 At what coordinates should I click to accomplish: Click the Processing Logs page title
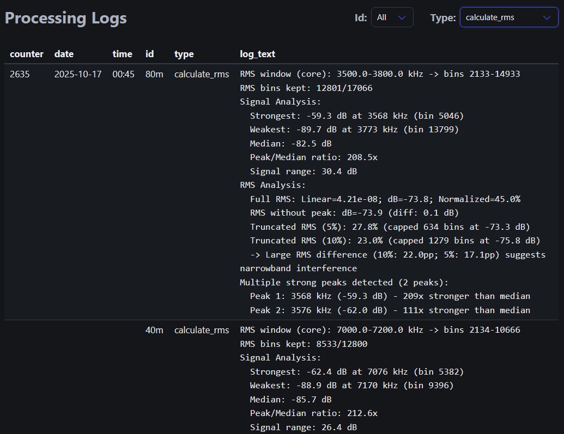pos(65,18)
